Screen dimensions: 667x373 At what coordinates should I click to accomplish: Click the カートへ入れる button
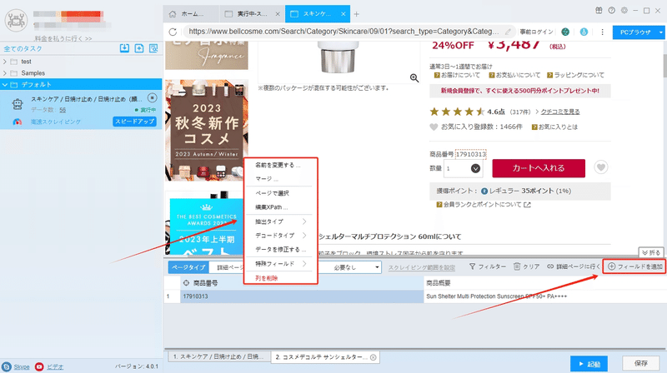(x=539, y=168)
